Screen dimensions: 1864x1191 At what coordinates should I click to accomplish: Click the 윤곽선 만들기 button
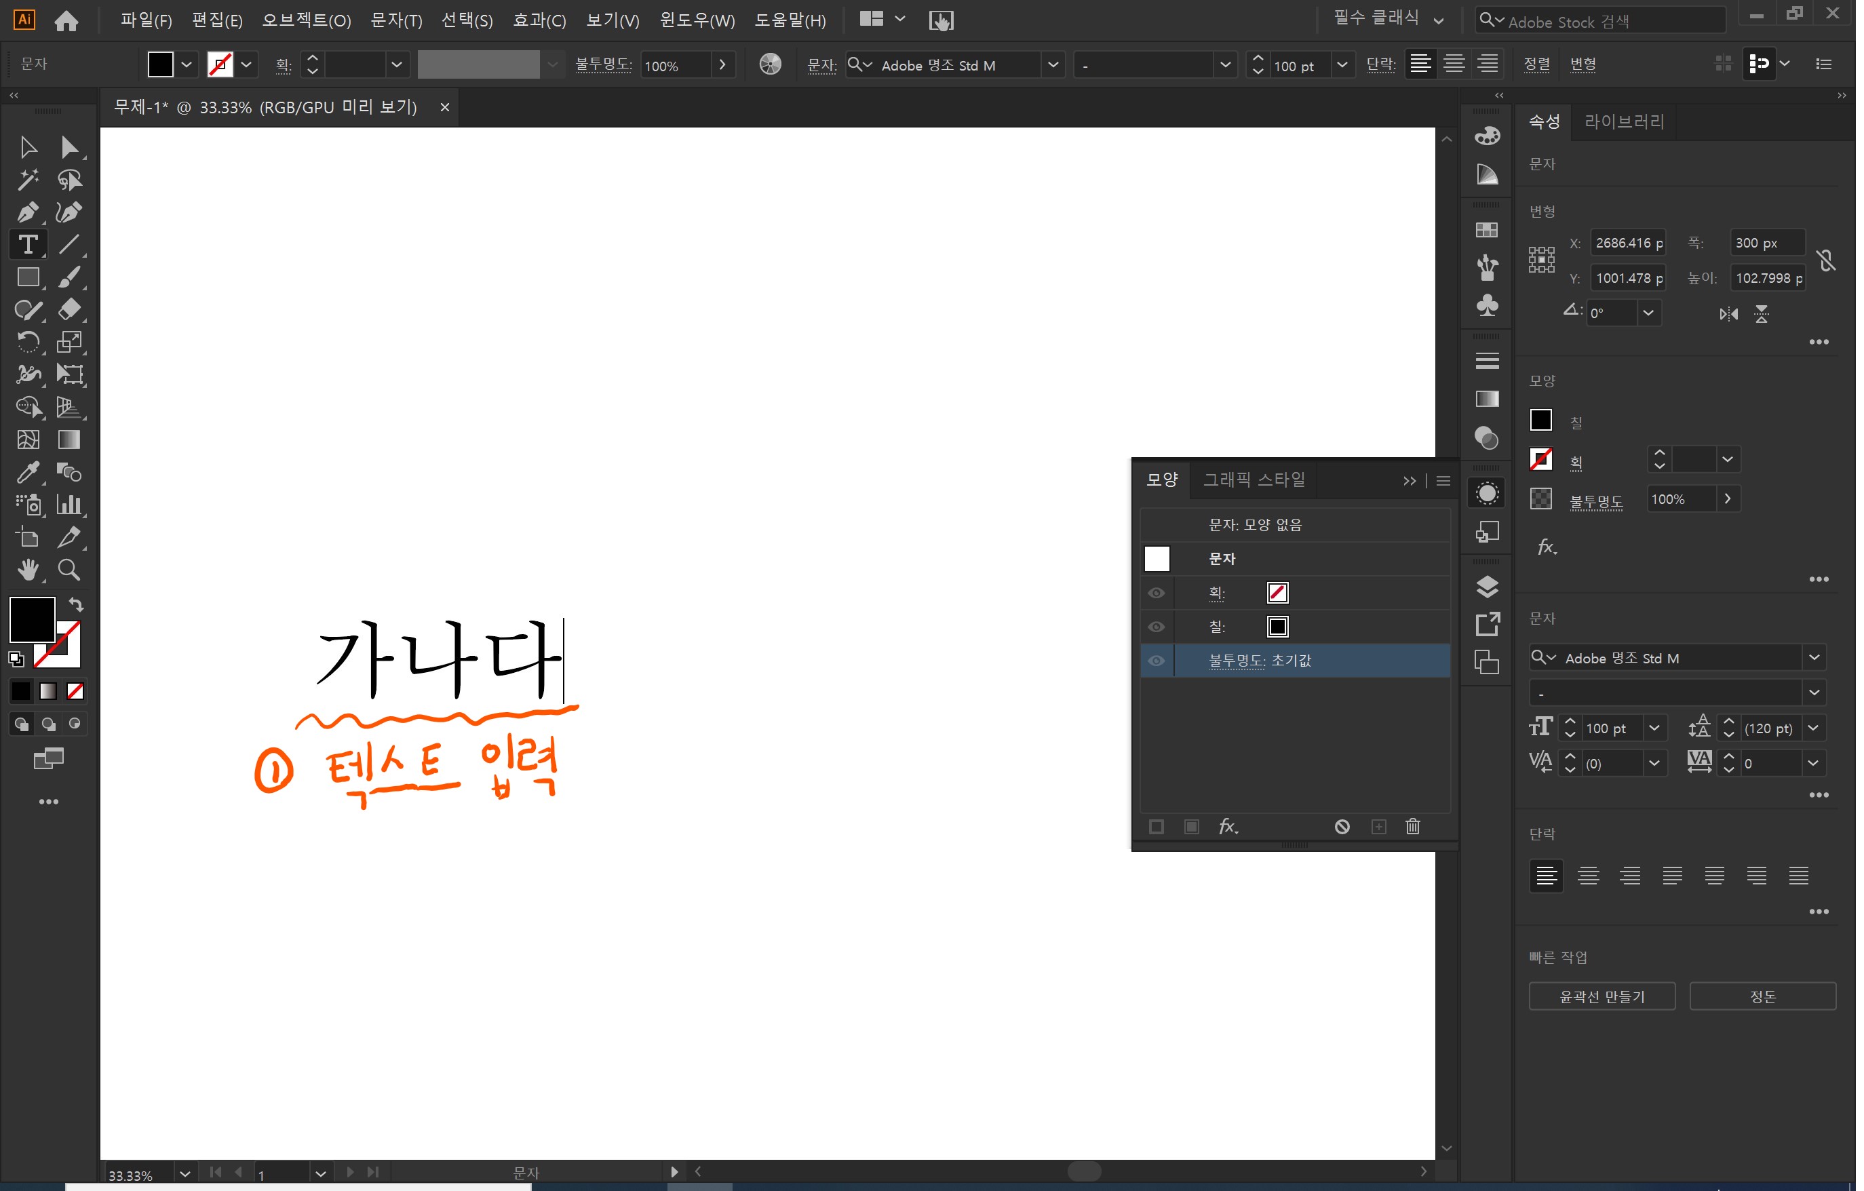[x=1601, y=997]
